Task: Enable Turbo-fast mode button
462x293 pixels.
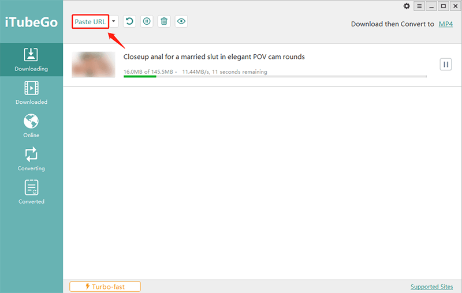Action: (105, 287)
